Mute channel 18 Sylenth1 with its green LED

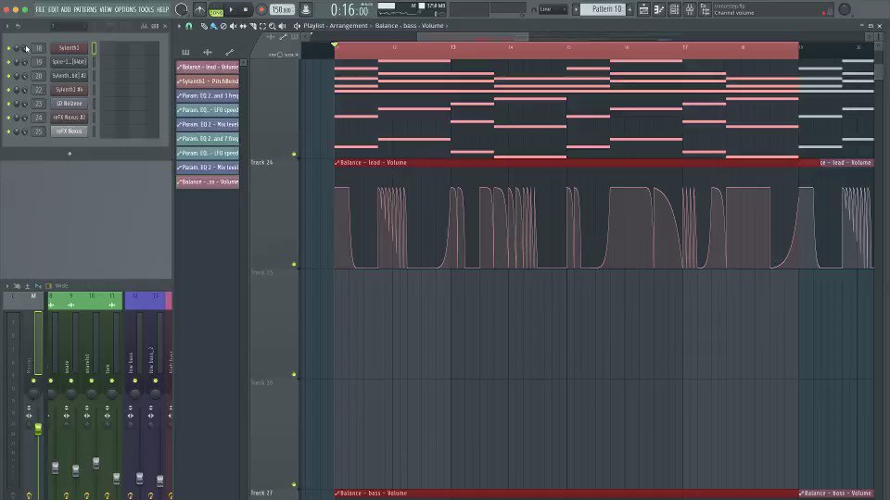pos(8,48)
